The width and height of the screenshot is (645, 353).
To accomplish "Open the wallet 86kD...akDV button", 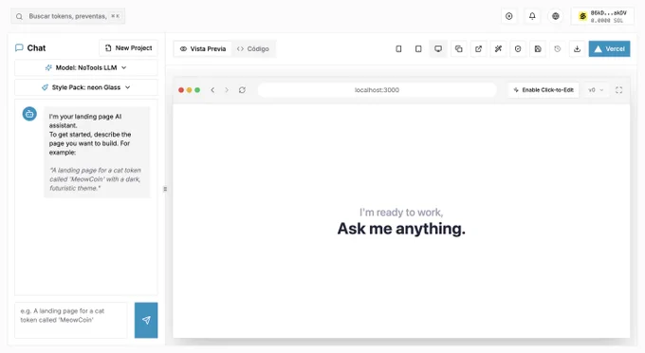I will (602, 16).
